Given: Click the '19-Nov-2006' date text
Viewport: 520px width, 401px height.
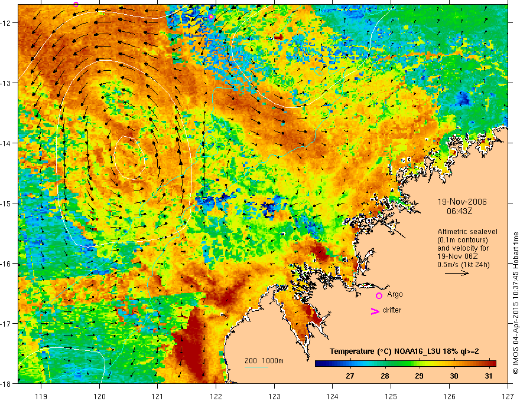Looking at the screenshot, I should [462, 202].
